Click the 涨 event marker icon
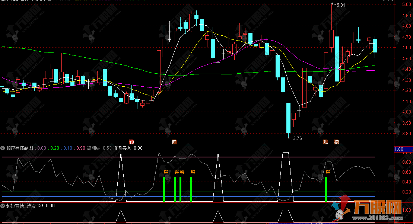 click(x=325, y=142)
